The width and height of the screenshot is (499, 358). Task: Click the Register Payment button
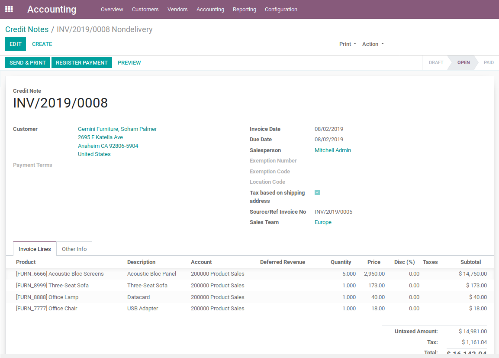81,63
